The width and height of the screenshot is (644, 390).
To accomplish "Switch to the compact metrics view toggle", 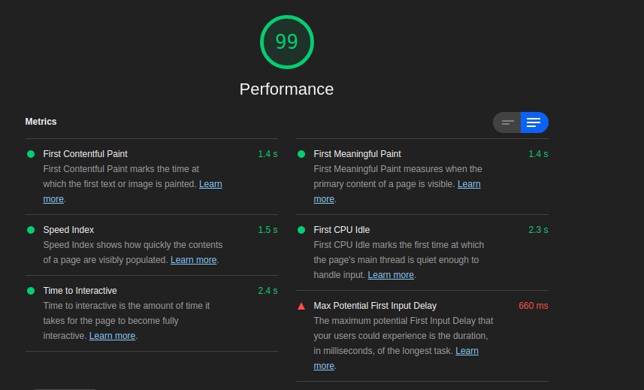I will (x=507, y=122).
